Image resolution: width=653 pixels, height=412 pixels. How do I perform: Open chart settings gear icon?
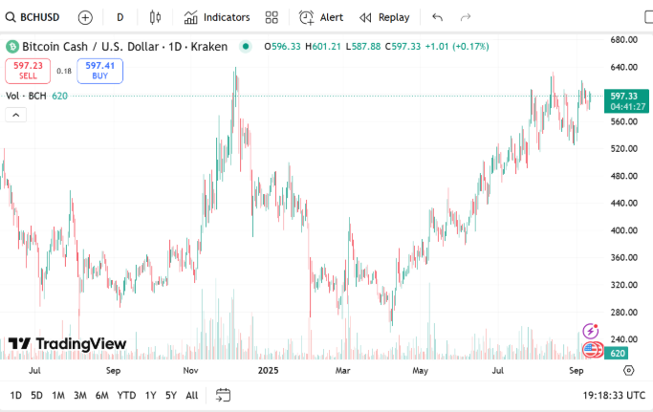click(628, 370)
